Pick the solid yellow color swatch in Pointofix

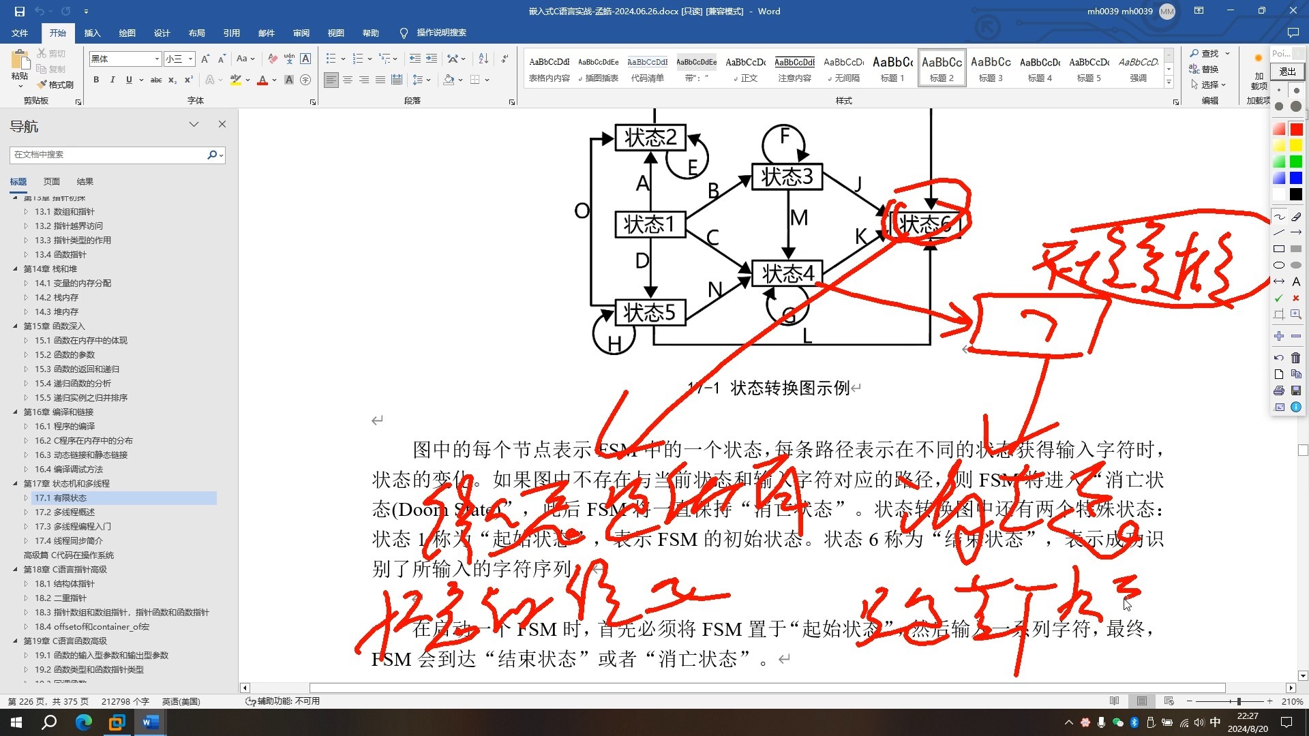(1296, 145)
